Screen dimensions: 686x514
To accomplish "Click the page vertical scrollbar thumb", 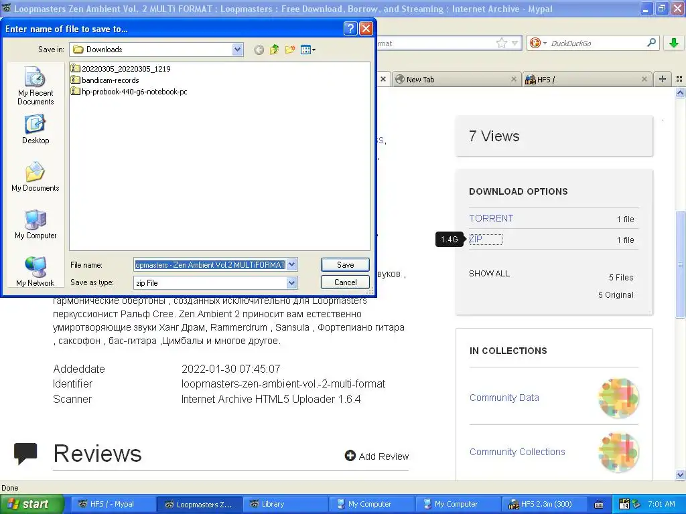I will (x=680, y=264).
